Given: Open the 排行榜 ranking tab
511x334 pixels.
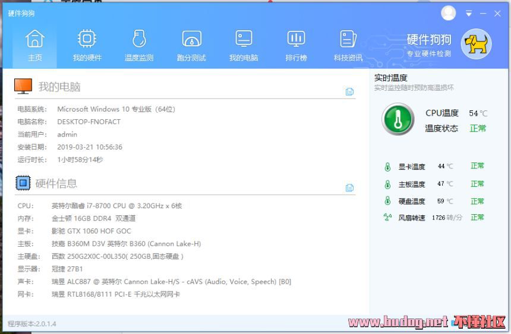Looking at the screenshot, I should [x=296, y=46].
